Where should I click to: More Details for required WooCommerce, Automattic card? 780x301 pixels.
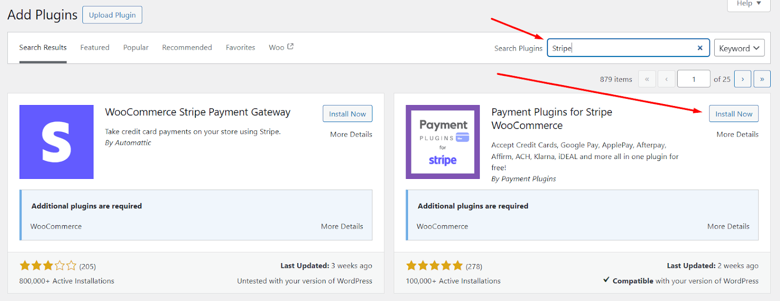342,227
